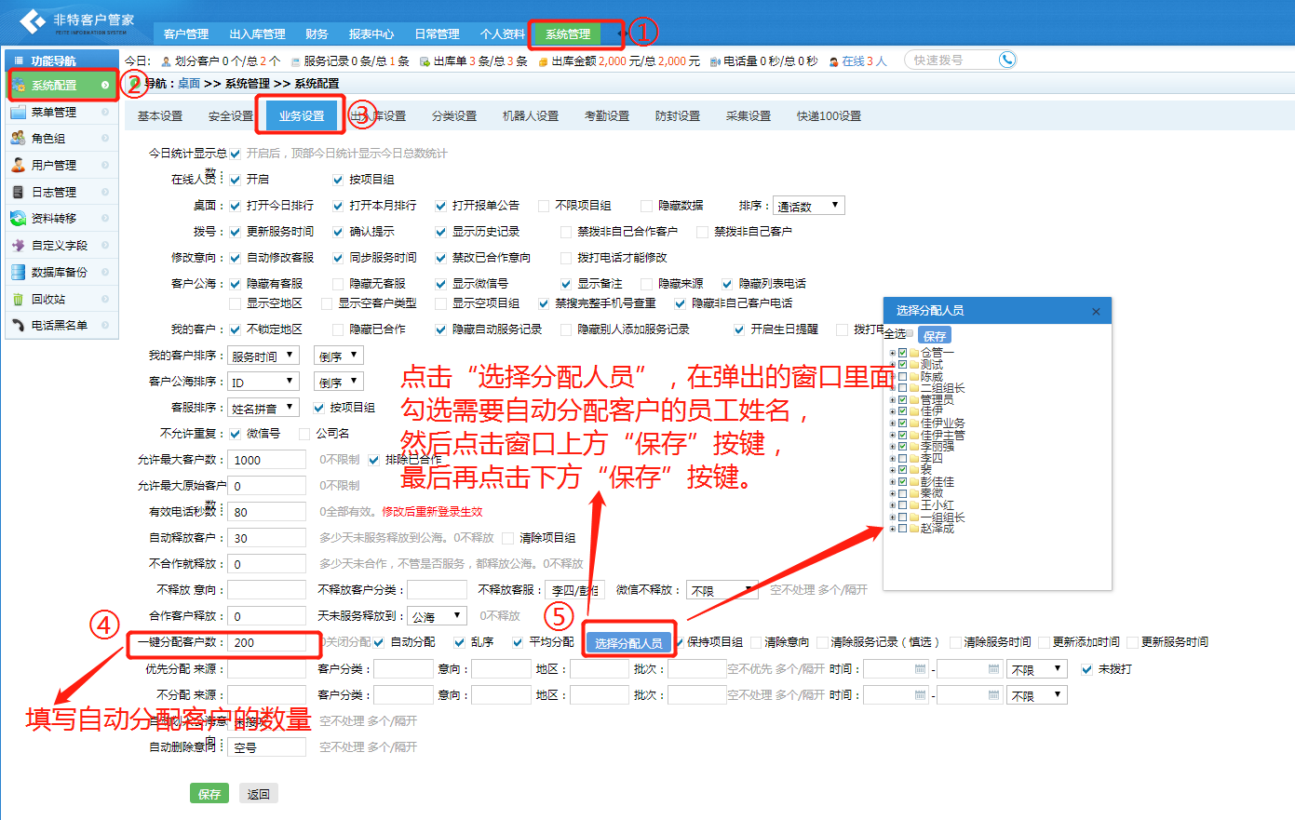Click the 回收站 trash icon
This screenshot has height=820, width=1295.
pyautogui.click(x=18, y=300)
